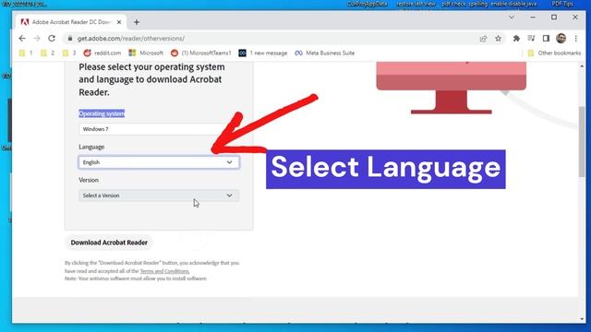The height and width of the screenshot is (332, 591).
Task: Click the share page icon in address bar
Action: [483, 39]
